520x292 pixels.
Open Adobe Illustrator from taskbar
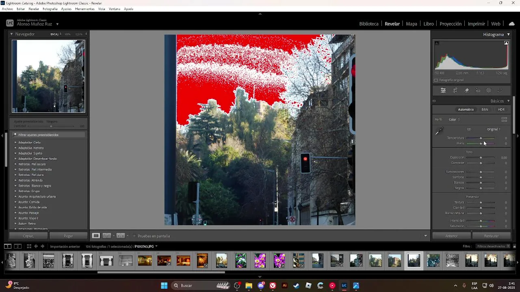pos(284,286)
